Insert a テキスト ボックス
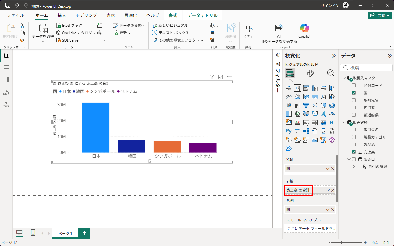Image resolution: width=394 pixels, height=246 pixels. coord(171,33)
